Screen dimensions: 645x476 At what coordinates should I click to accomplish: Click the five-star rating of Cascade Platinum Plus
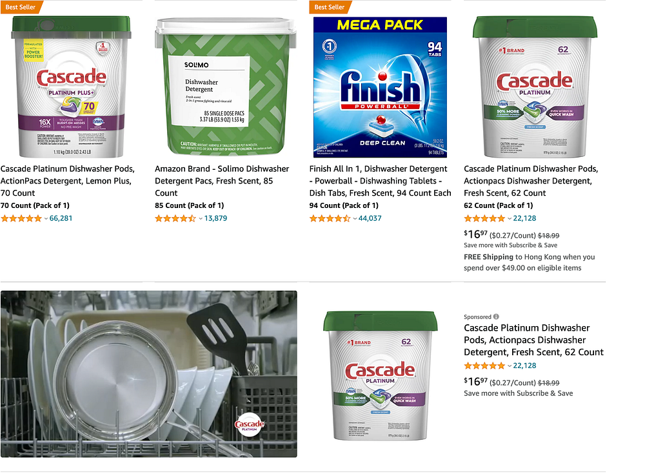21,219
